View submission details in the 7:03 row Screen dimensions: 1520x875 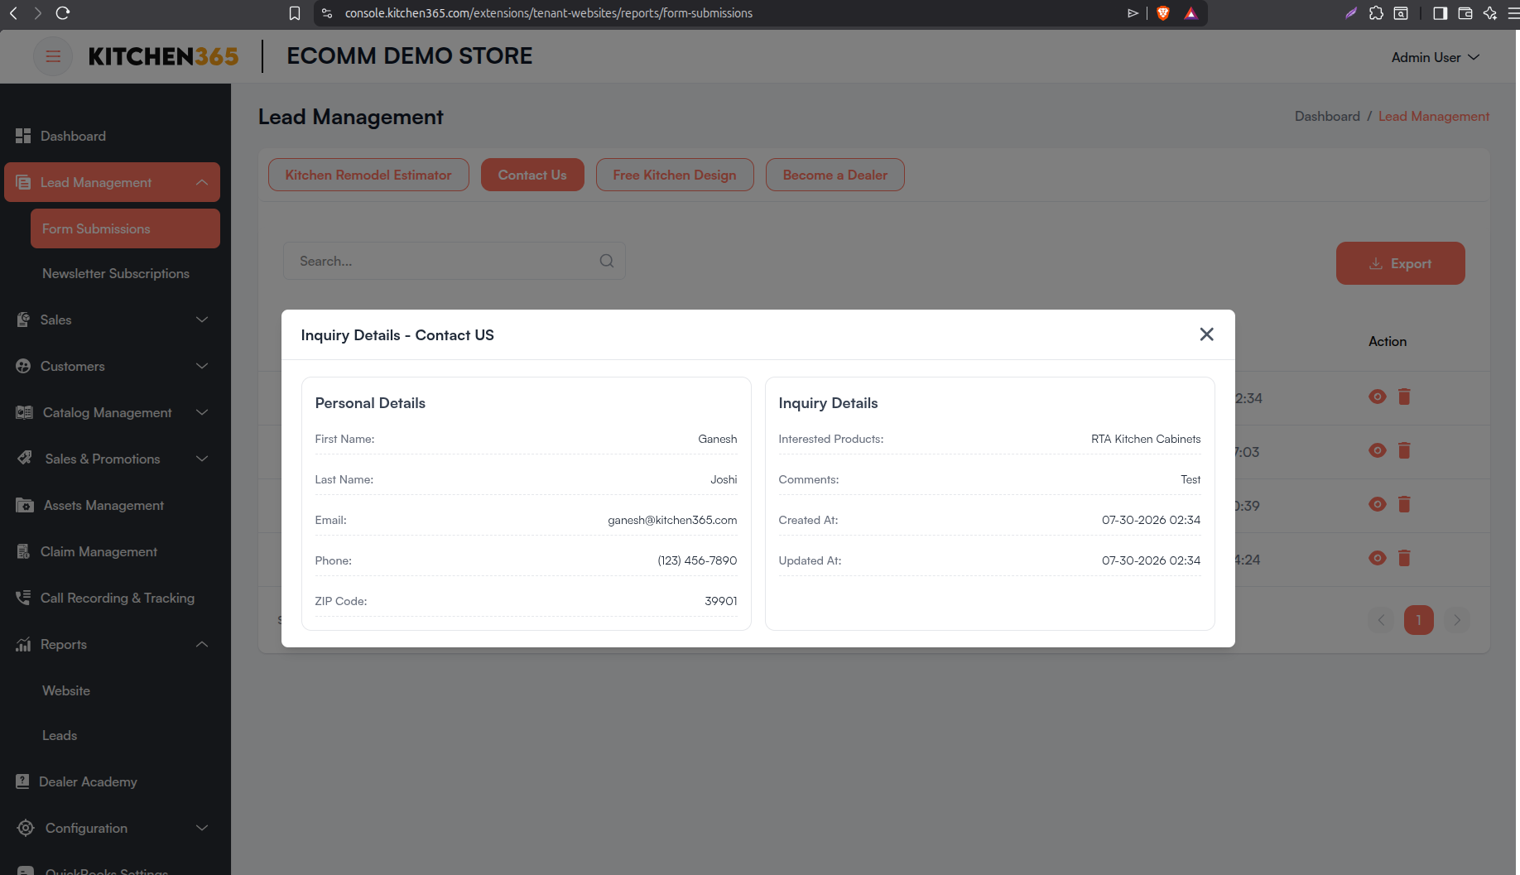1378,450
